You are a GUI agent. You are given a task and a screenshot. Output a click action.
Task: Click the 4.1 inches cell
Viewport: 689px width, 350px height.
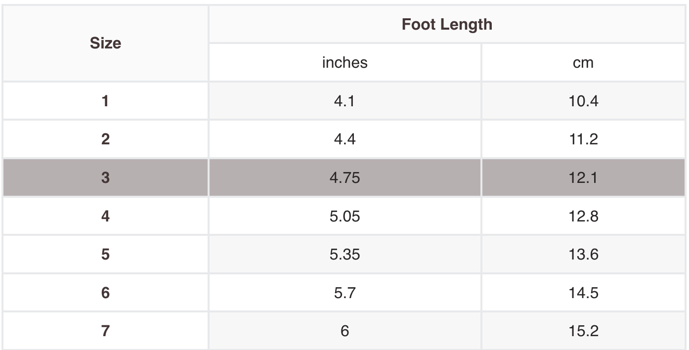(344, 101)
